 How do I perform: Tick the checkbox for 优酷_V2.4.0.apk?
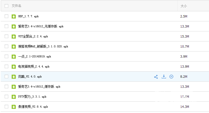pos(6,76)
